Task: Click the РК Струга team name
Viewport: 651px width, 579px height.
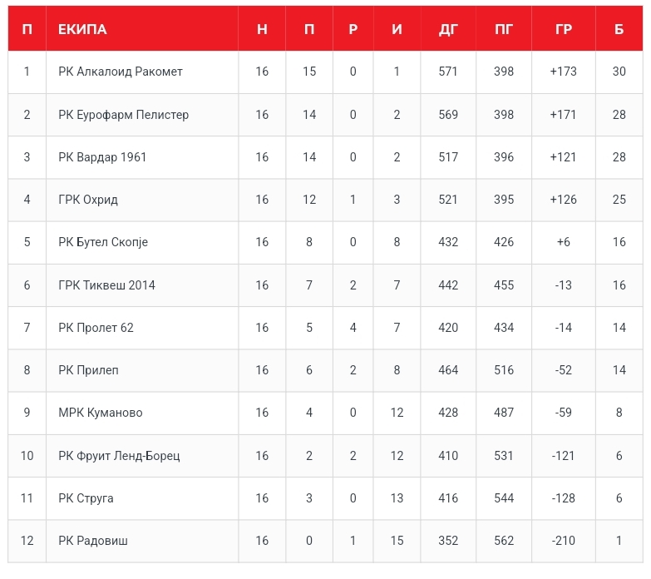Action: (86, 498)
